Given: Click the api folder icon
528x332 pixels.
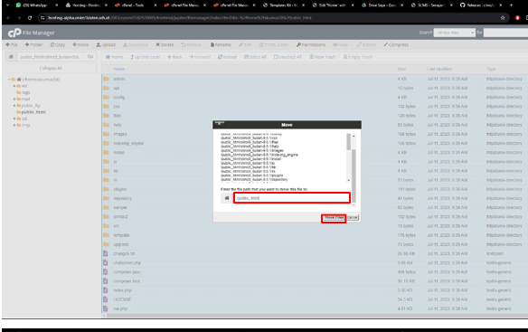Looking at the screenshot, I should (x=106, y=88).
